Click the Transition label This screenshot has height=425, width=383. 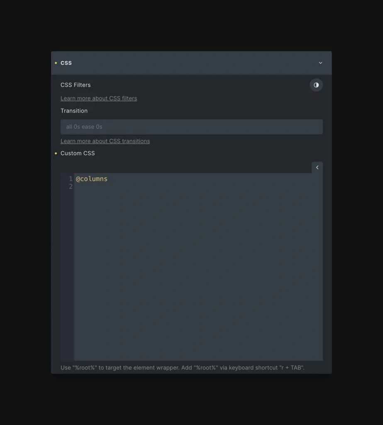click(x=74, y=111)
